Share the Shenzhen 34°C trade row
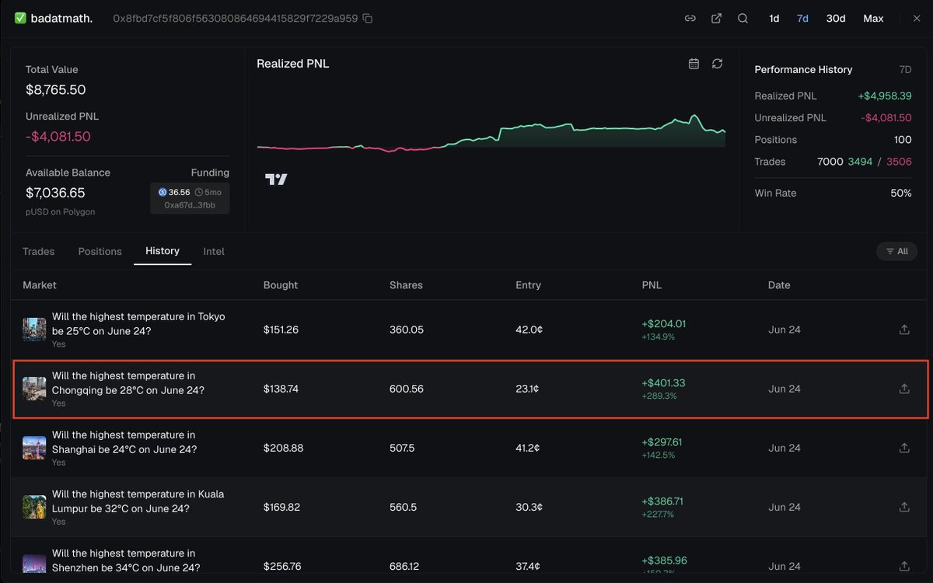The image size is (933, 583). (x=904, y=566)
